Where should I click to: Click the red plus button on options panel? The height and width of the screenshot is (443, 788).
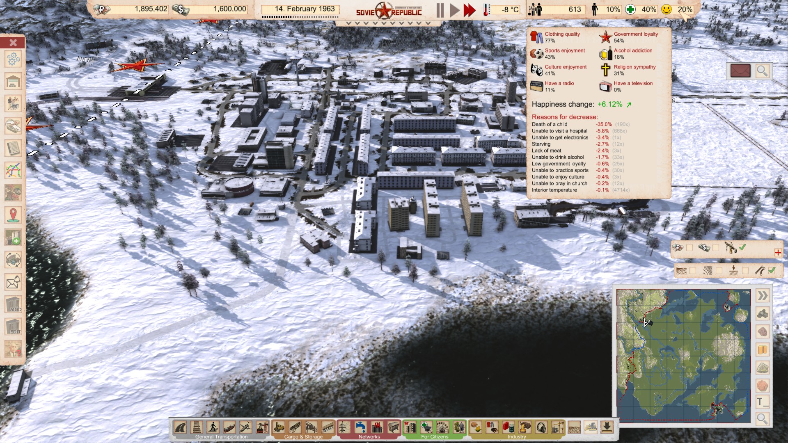point(778,253)
